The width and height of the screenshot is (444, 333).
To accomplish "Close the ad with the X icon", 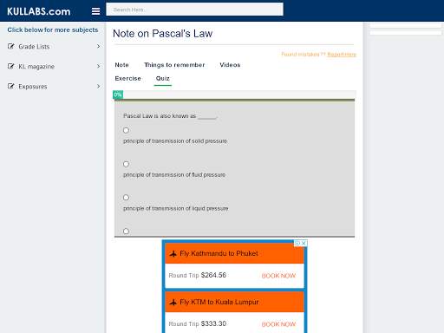I will pyautogui.click(x=304, y=243).
